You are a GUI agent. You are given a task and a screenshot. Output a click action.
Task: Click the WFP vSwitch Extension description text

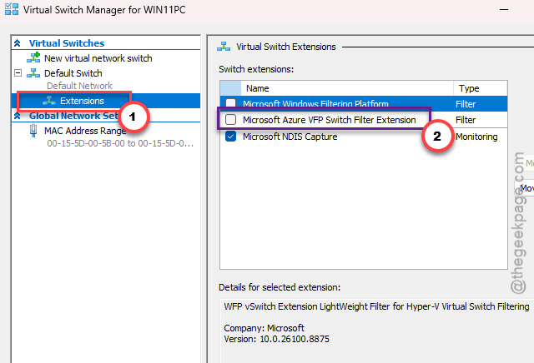click(376, 306)
